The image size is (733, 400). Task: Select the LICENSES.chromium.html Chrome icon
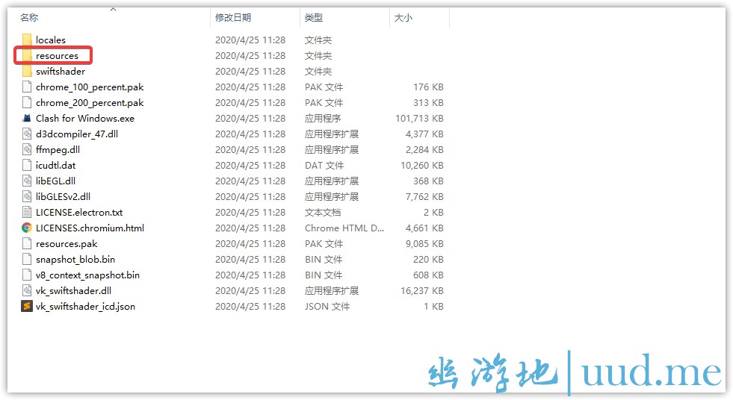[27, 228]
